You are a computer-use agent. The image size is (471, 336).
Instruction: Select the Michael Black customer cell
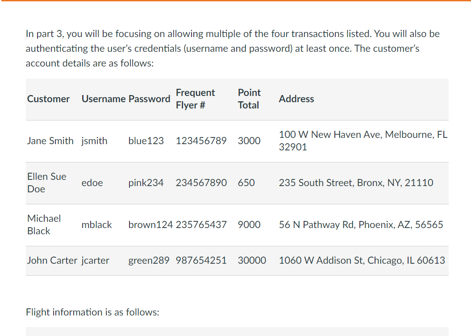tap(44, 224)
